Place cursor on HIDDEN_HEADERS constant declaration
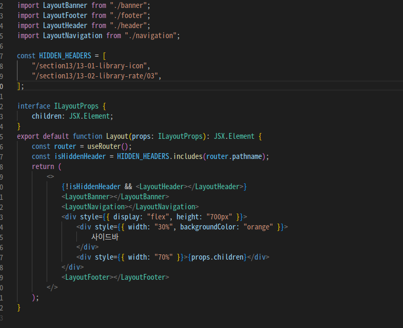The width and height of the screenshot is (403, 328). pos(65,56)
